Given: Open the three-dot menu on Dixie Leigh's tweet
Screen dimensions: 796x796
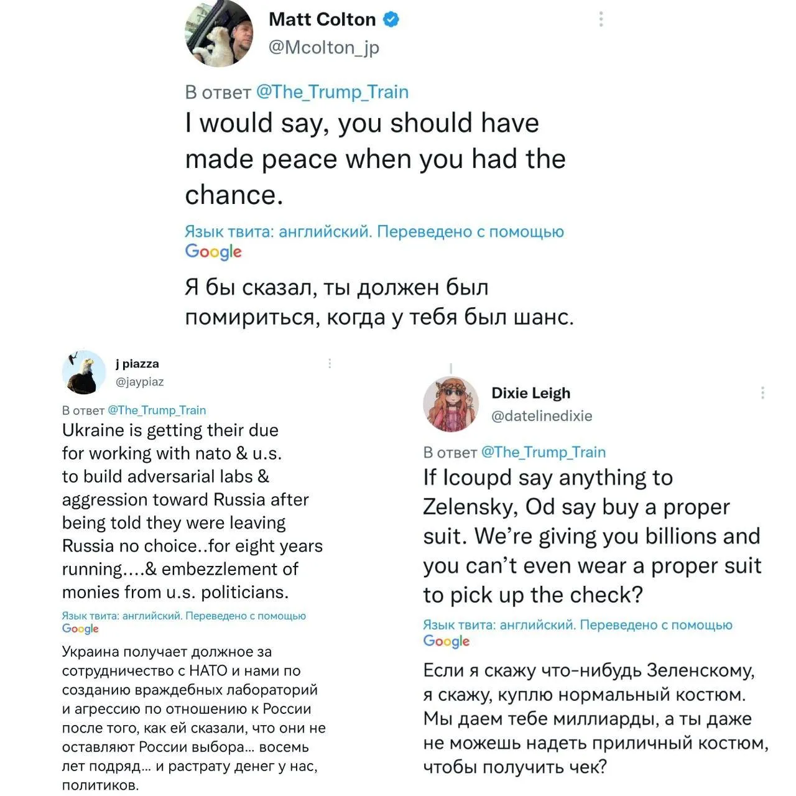Looking at the screenshot, I should tap(762, 392).
